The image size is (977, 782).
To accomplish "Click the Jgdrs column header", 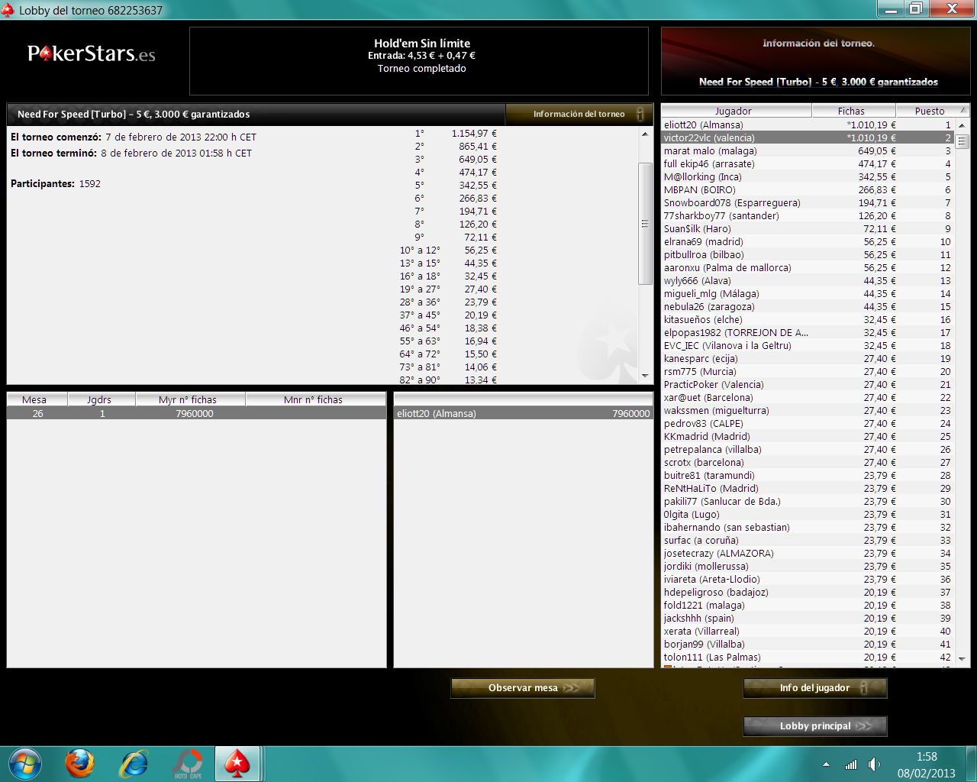I will tap(102, 399).
